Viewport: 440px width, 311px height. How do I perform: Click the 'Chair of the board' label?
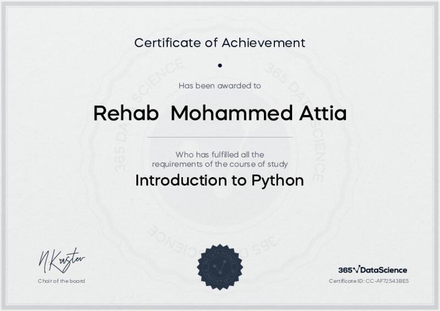[x=61, y=281]
